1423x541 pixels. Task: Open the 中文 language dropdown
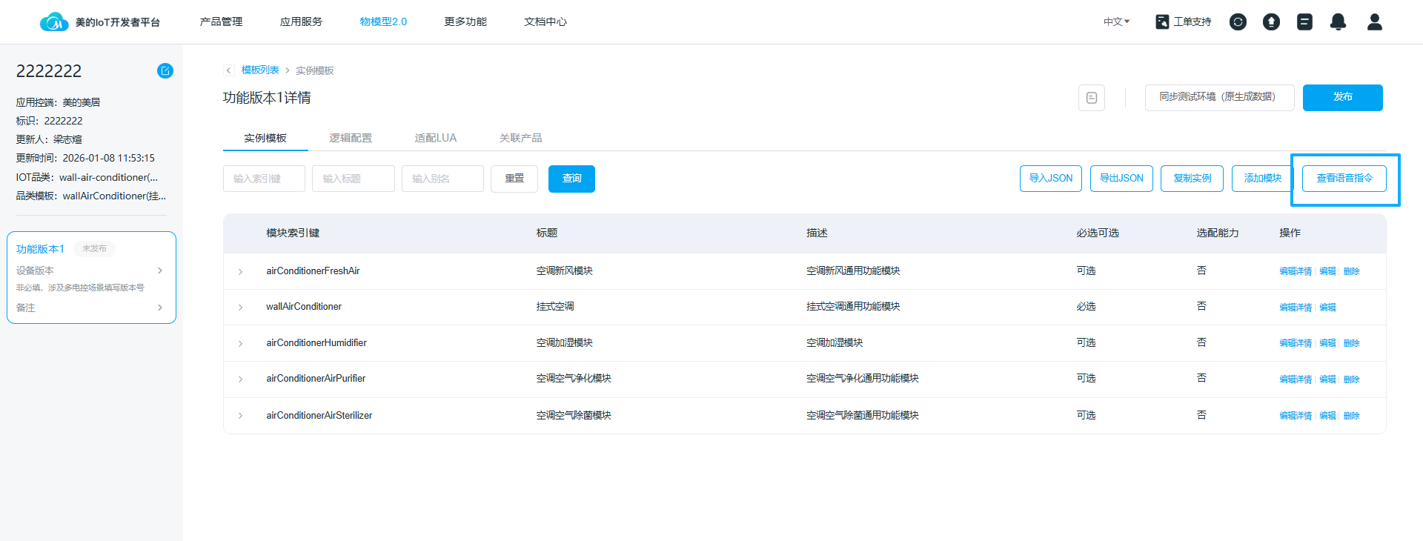coord(1116,22)
